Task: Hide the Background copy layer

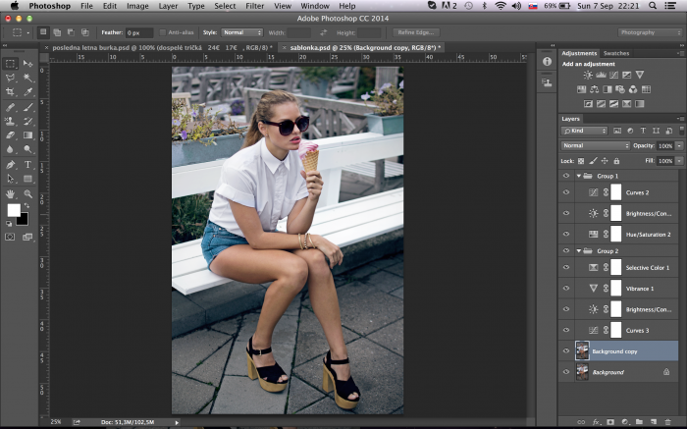Action: point(566,351)
